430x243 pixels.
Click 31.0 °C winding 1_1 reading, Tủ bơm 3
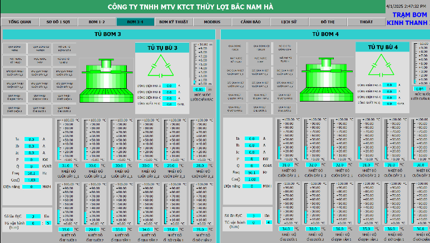[x=66, y=165]
